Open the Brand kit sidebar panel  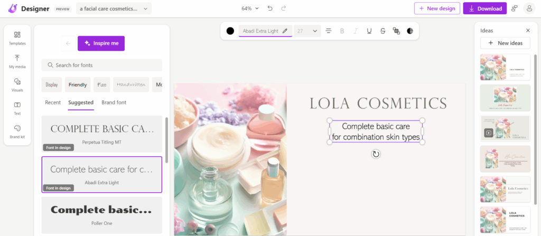tap(17, 131)
